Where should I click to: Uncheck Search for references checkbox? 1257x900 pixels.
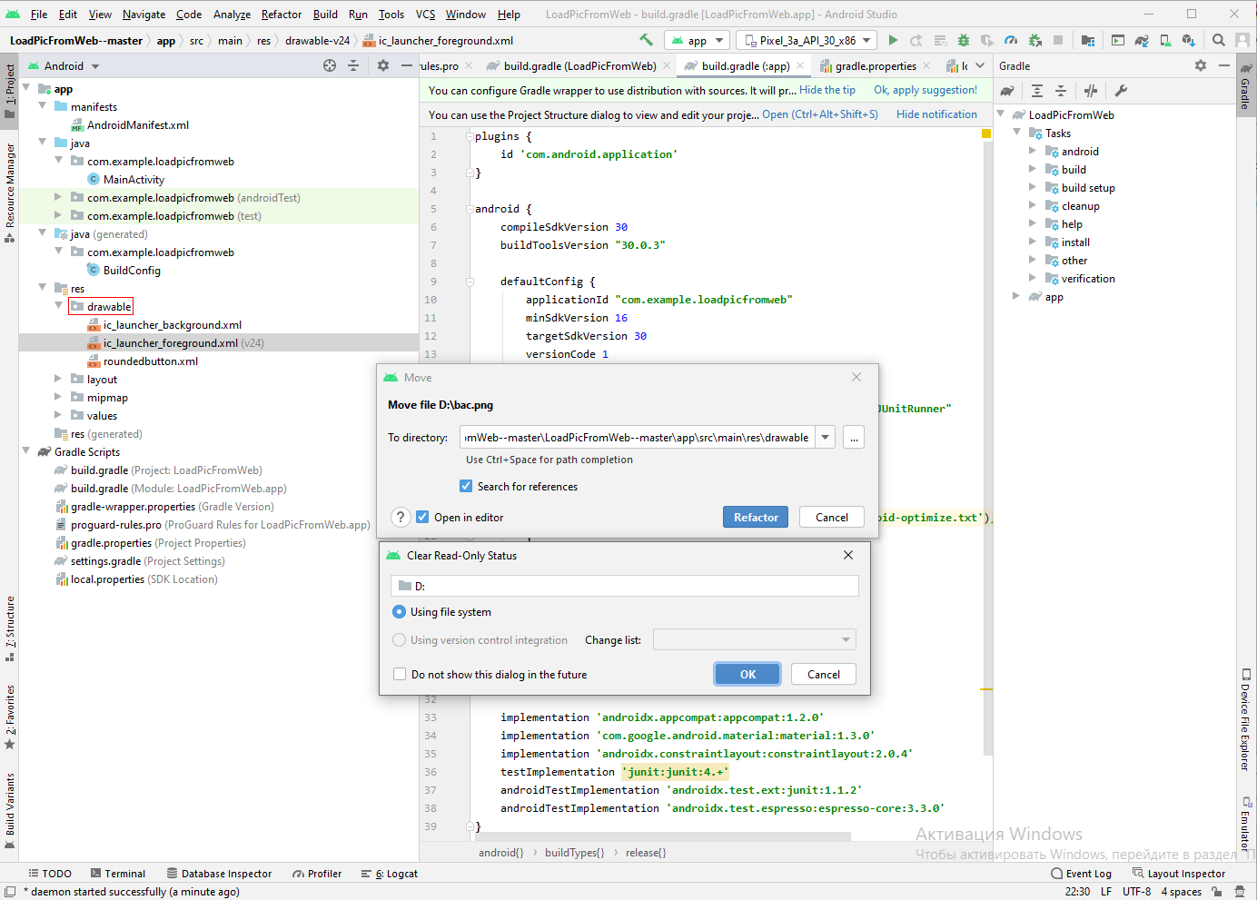[466, 486]
